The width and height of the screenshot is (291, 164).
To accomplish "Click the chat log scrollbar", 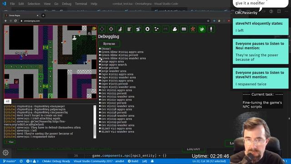I will click(x=95, y=122).
